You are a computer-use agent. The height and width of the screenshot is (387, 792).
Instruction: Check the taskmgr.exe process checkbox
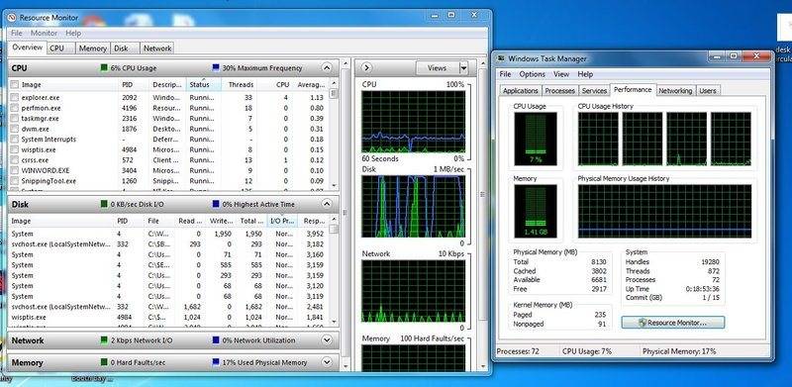[15, 118]
